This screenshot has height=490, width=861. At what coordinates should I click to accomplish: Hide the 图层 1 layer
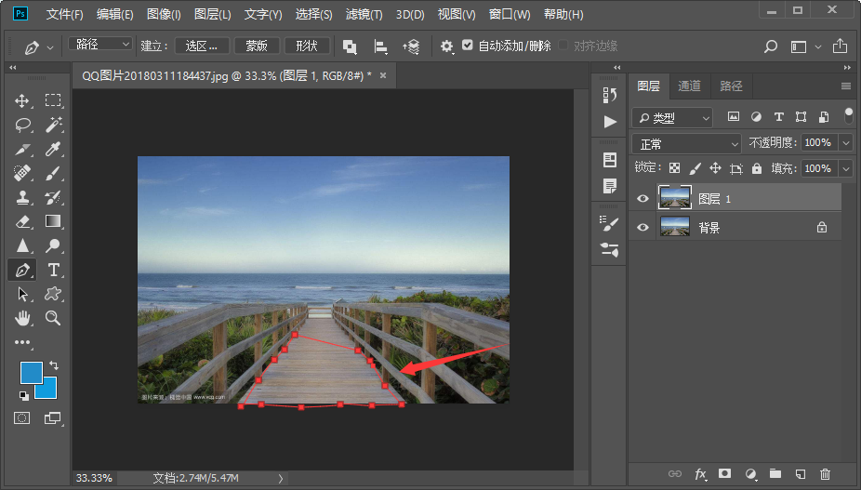pyautogui.click(x=642, y=198)
